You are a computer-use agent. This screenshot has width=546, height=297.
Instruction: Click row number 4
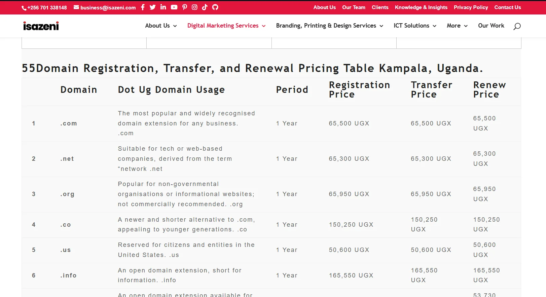tap(34, 225)
